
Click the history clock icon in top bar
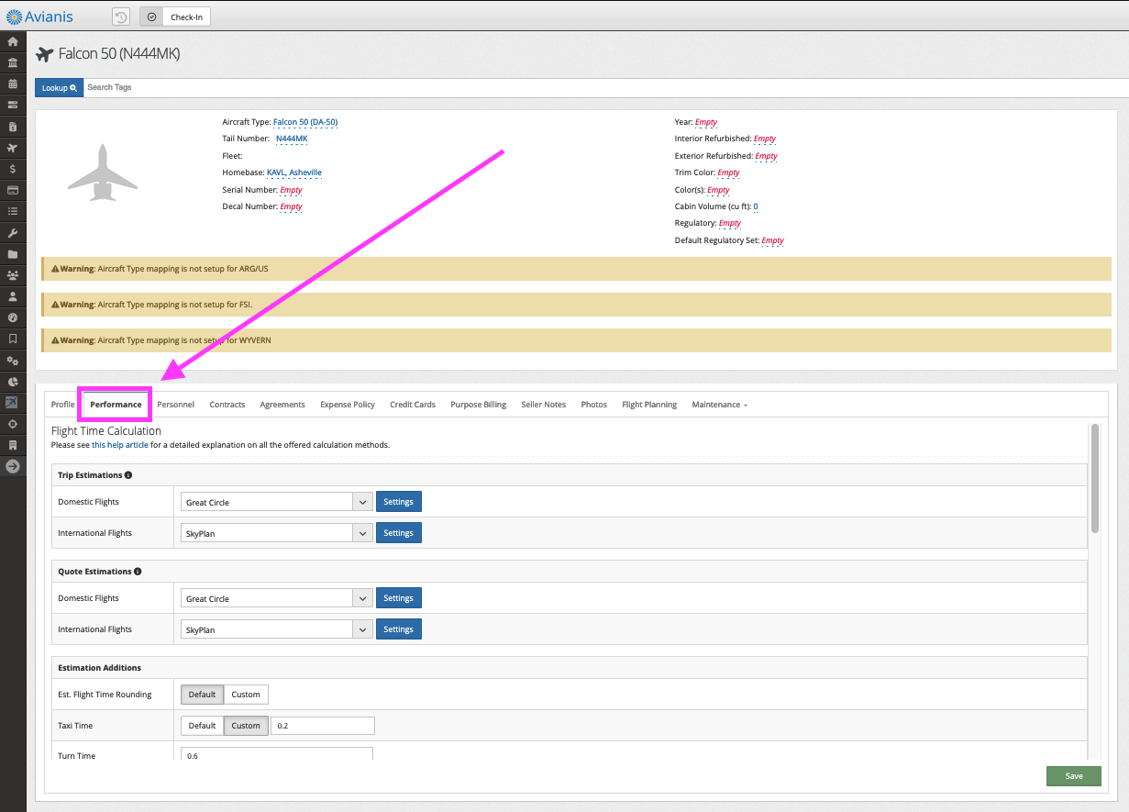pos(121,17)
